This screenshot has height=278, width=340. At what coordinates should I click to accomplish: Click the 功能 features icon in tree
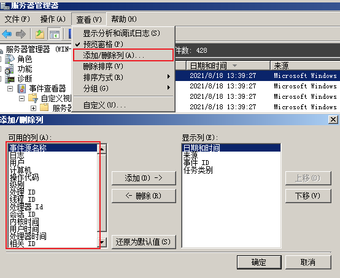10,69
